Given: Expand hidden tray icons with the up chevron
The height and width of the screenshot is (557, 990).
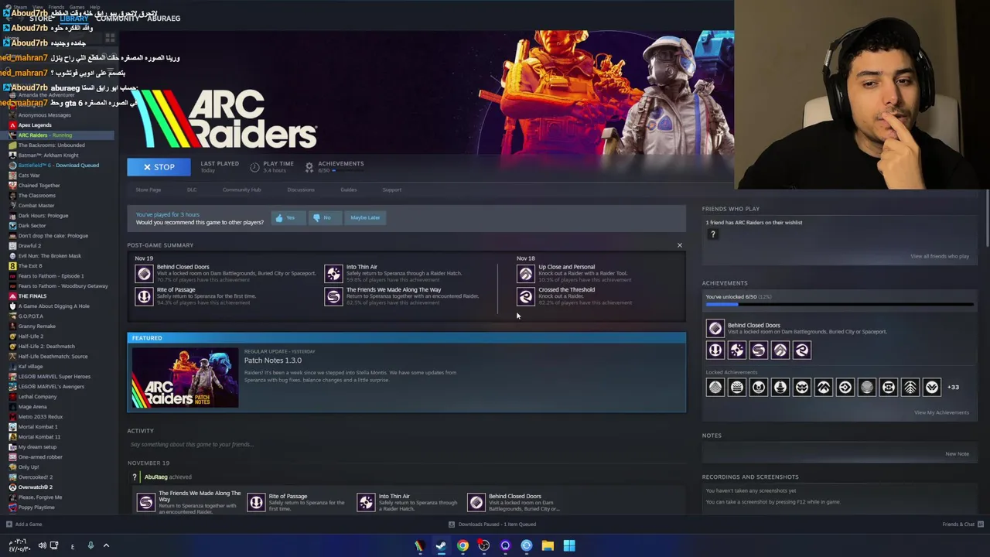Looking at the screenshot, I should tap(106, 545).
